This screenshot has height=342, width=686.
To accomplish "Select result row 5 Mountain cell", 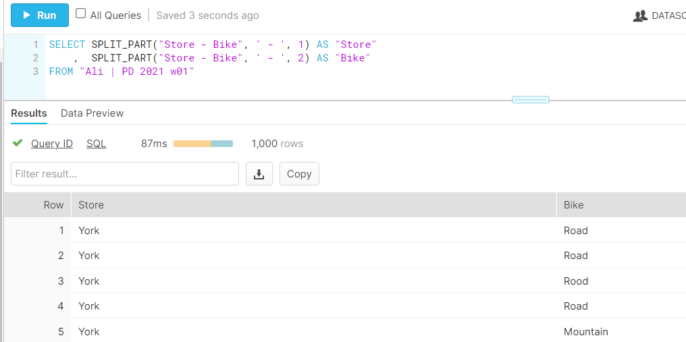I will (x=585, y=332).
